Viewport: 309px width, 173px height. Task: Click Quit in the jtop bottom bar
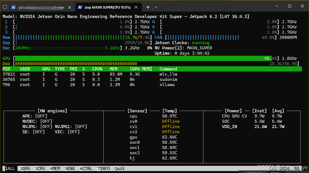click(120, 169)
